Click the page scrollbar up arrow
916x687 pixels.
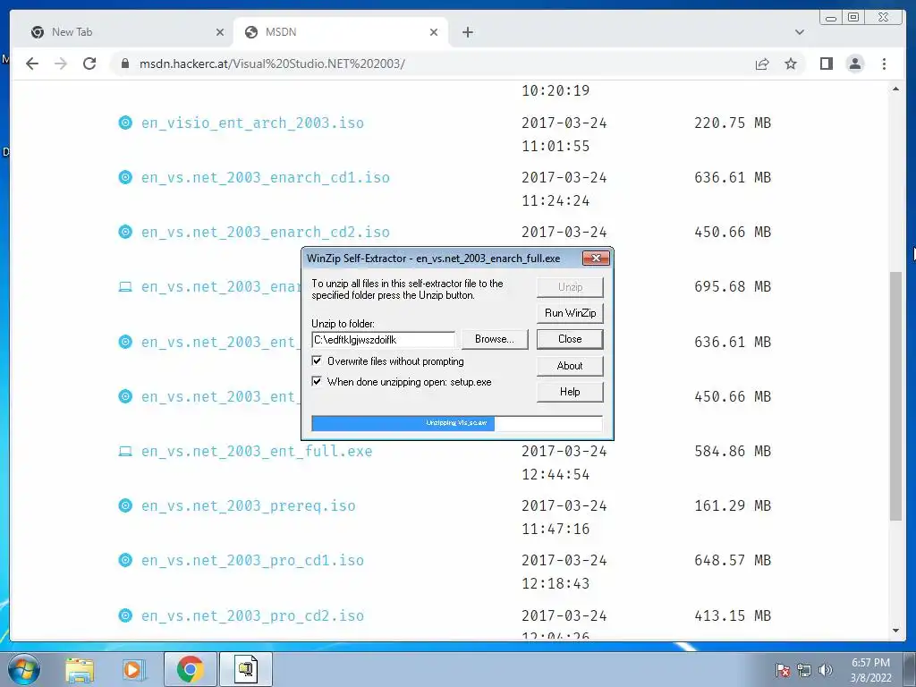(x=895, y=89)
